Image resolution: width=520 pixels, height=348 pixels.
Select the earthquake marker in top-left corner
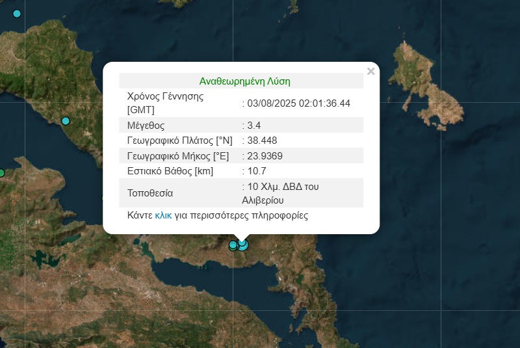click(x=17, y=14)
